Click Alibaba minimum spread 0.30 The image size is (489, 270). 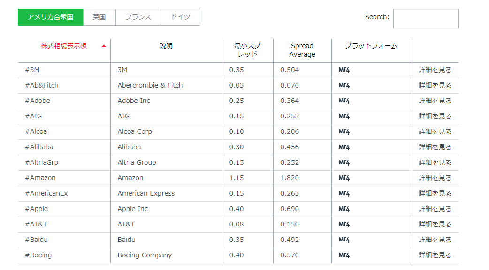pos(237,147)
